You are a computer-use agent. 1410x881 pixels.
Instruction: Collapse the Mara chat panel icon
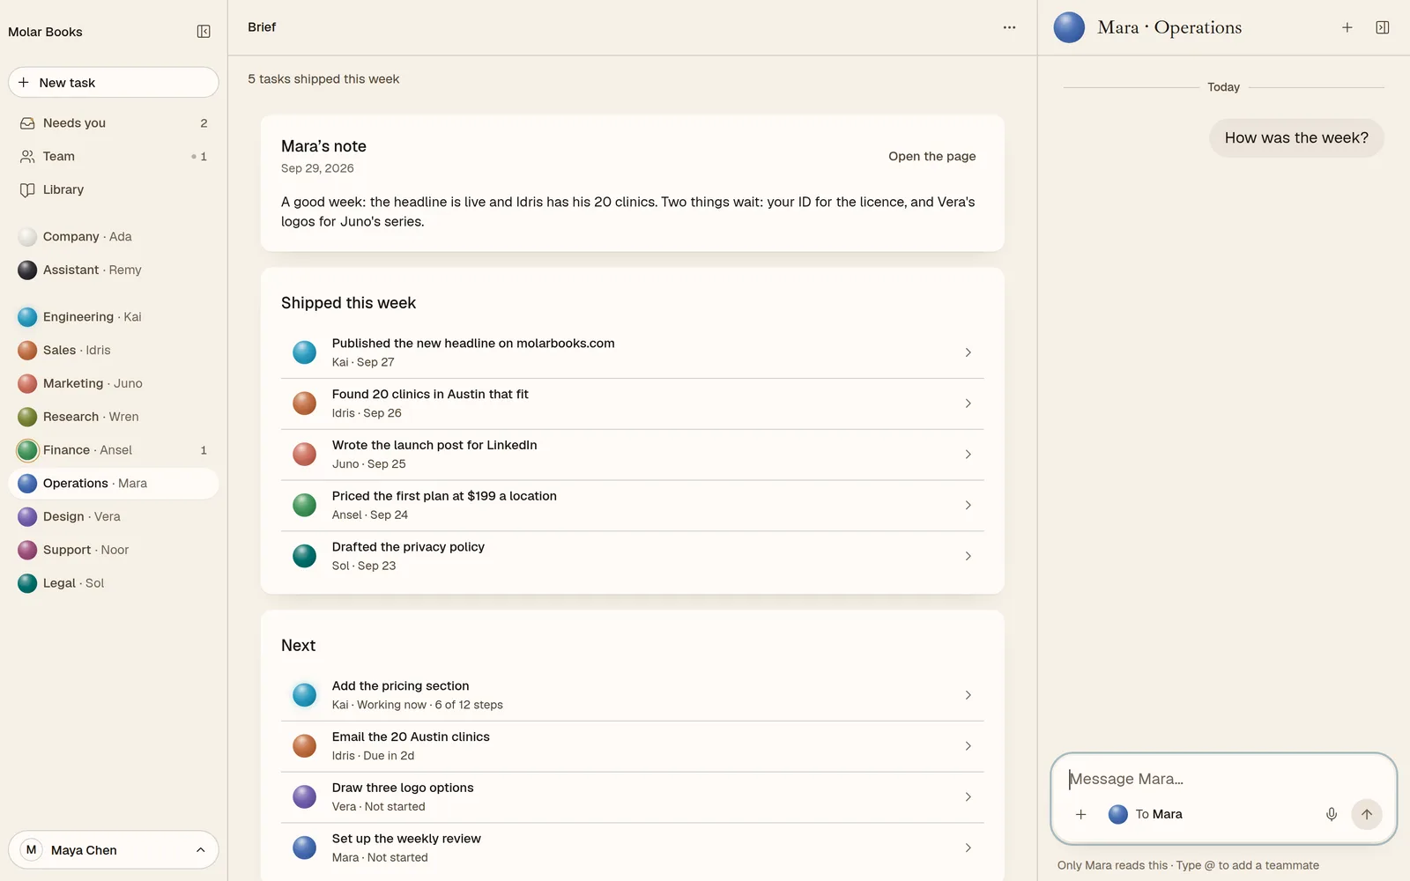pos(1382,27)
